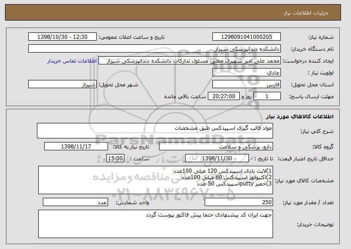Click the buyer name field دانشکده دندانپزشکی شیراز
This screenshot has height=249, width=351.
(155, 49)
